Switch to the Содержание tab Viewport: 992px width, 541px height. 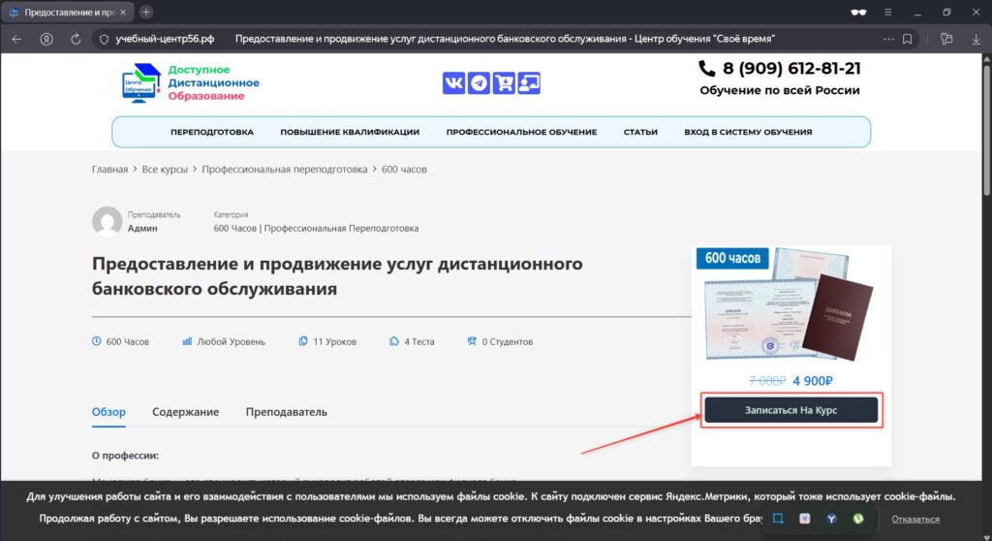click(x=185, y=412)
